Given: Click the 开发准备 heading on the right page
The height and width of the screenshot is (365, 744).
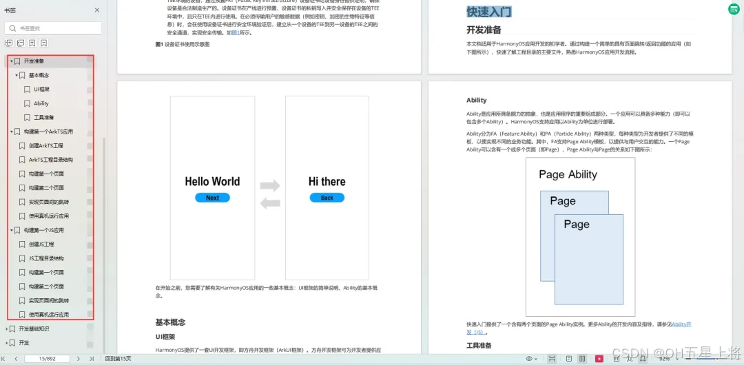Looking at the screenshot, I should click(484, 30).
